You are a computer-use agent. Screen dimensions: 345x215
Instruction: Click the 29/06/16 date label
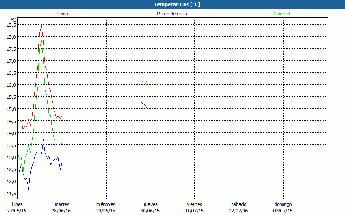pos(106,211)
